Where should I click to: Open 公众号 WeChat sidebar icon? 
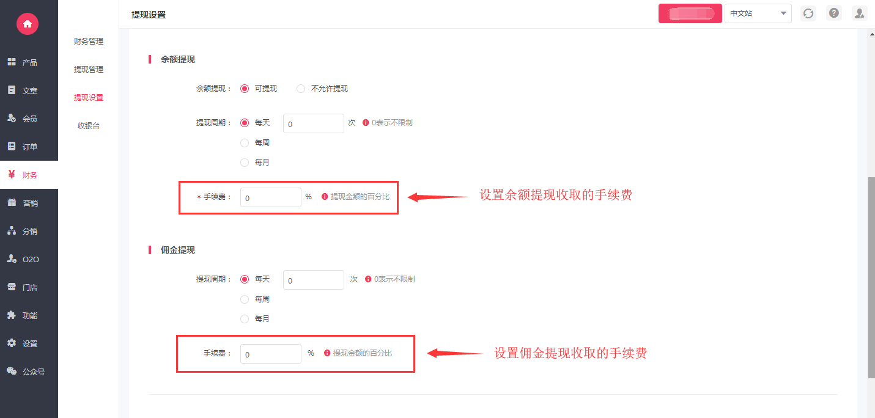click(x=12, y=371)
